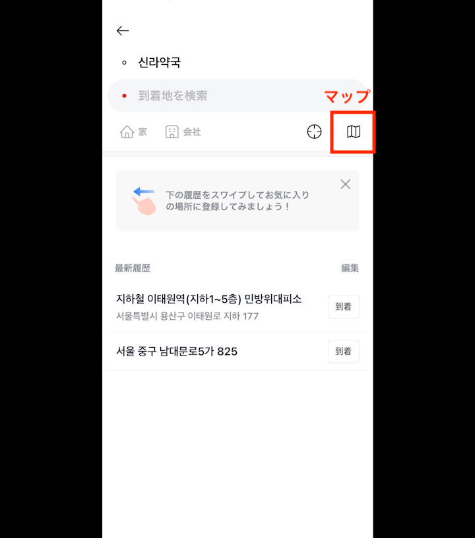This screenshot has width=475, height=538.
Task: Use current location crosshair icon
Action: 314,132
